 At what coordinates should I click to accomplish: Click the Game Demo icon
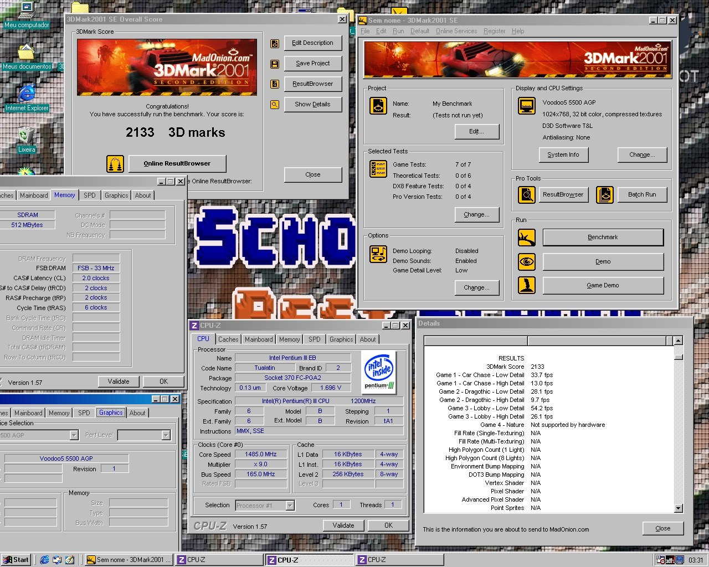526,285
